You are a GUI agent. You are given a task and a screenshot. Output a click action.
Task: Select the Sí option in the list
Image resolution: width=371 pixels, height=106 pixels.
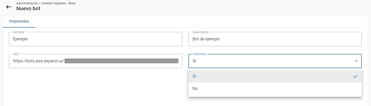pyautogui.click(x=275, y=76)
